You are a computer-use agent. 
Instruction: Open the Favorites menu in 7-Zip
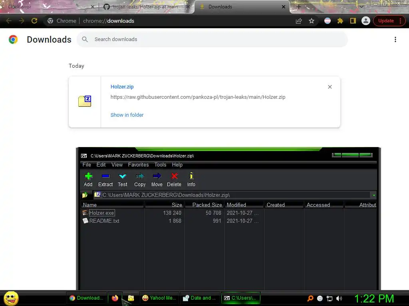point(138,165)
